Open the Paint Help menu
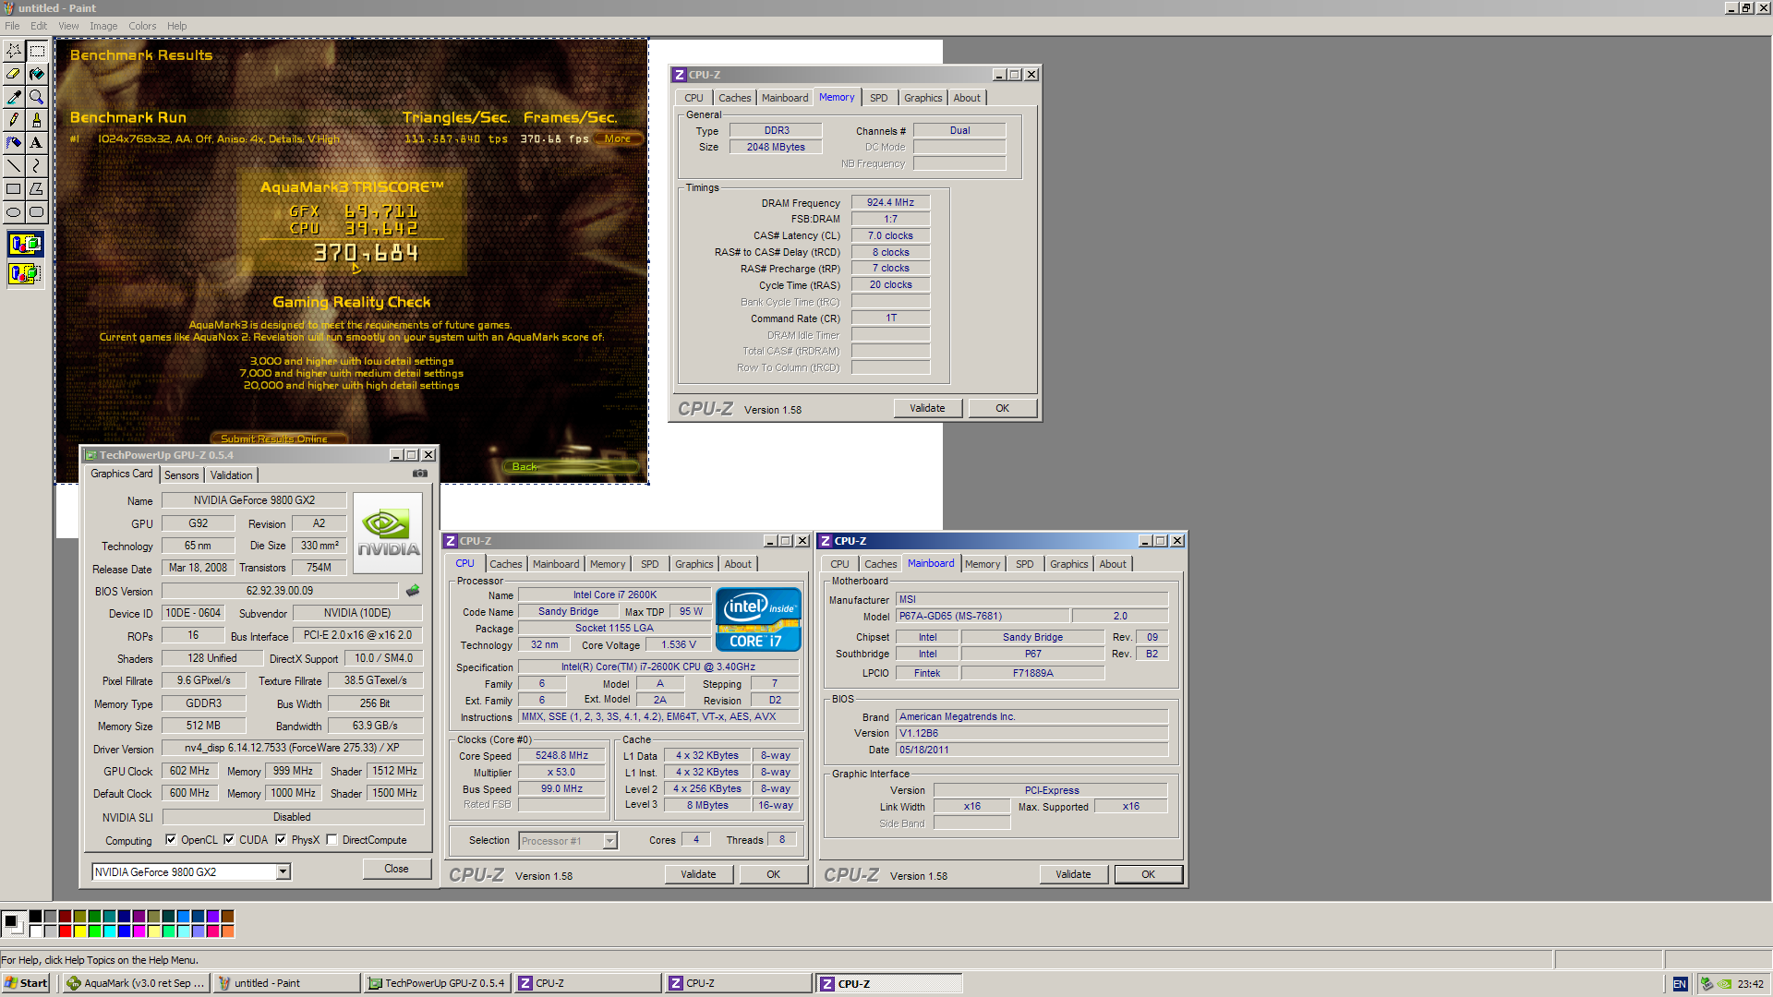This screenshot has width=1773, height=997. 176,26
